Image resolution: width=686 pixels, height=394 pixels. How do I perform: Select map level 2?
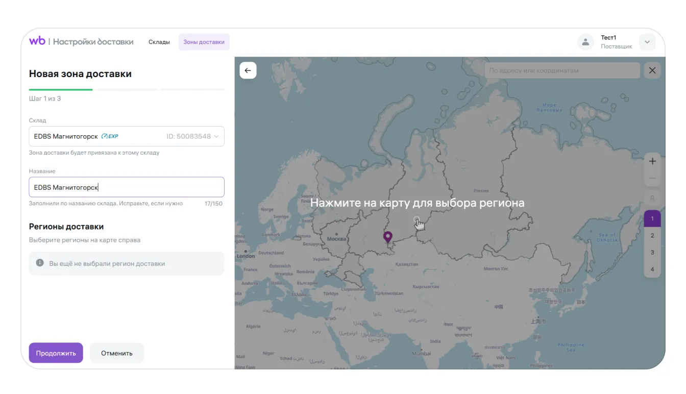tap(652, 235)
